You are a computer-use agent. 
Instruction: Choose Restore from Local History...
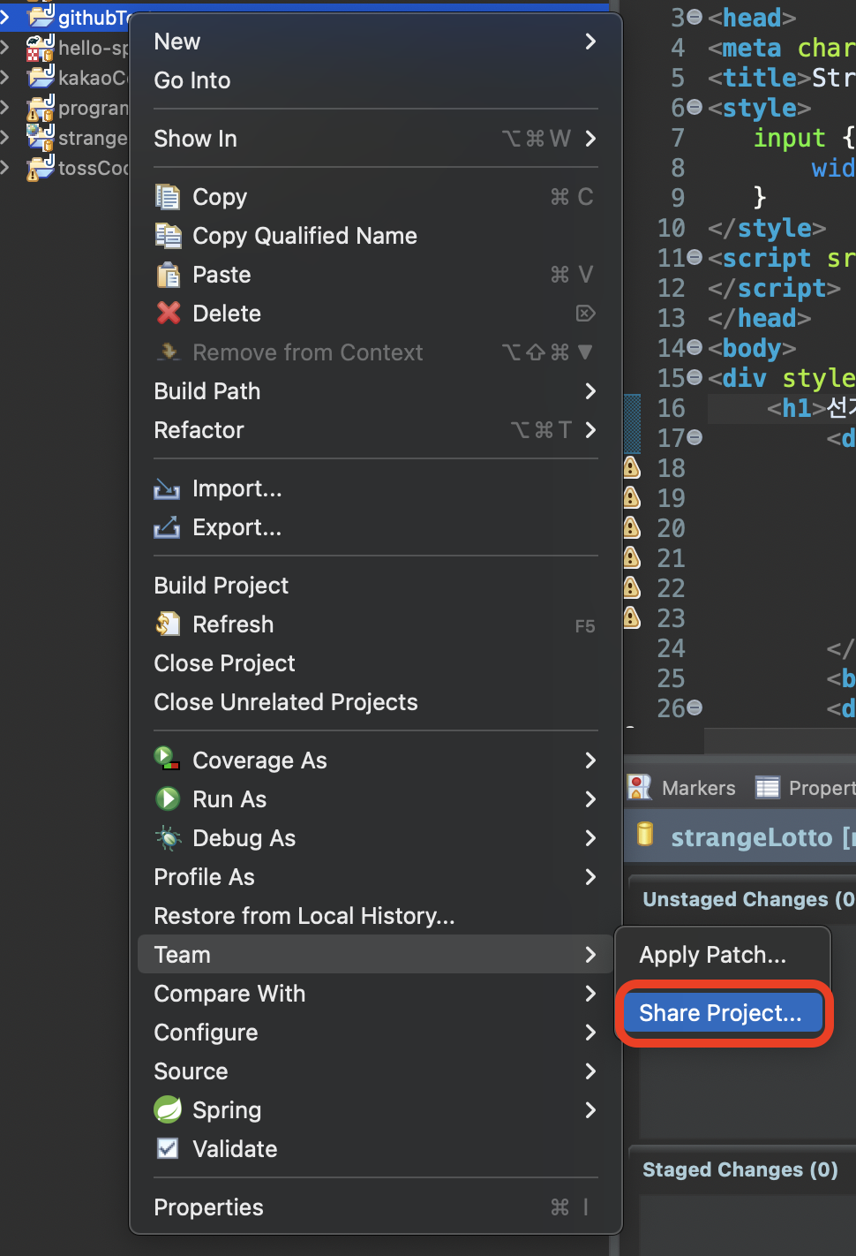(376, 916)
